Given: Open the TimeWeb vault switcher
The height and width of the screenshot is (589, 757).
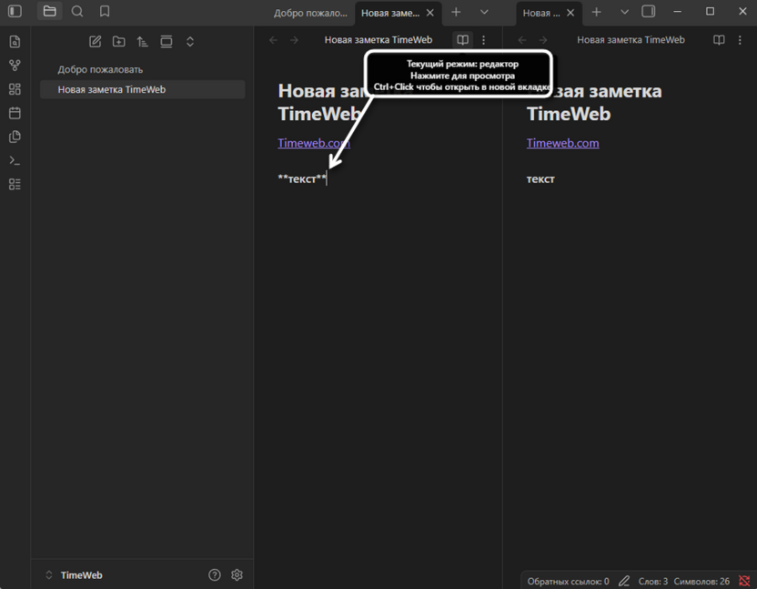Looking at the screenshot, I should coord(74,575).
